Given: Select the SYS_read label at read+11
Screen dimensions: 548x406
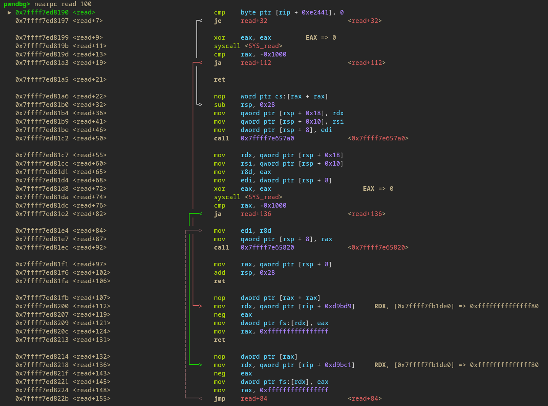Looking at the screenshot, I should (x=263, y=46).
